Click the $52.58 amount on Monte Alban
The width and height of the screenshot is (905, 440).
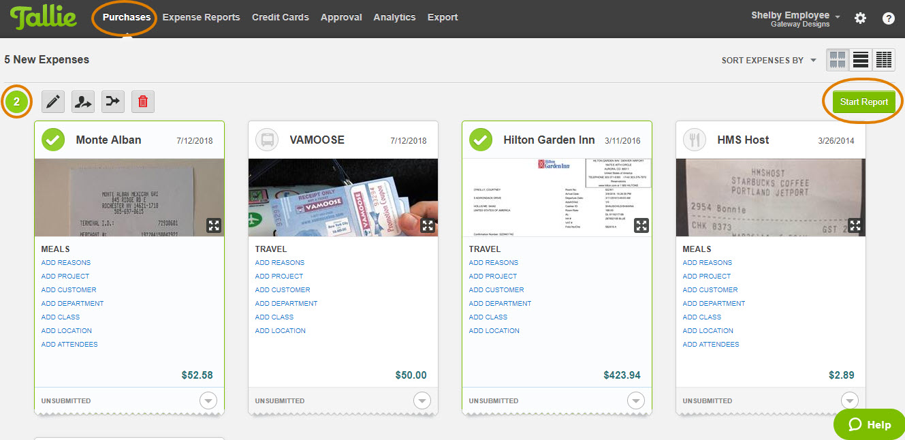[197, 375]
